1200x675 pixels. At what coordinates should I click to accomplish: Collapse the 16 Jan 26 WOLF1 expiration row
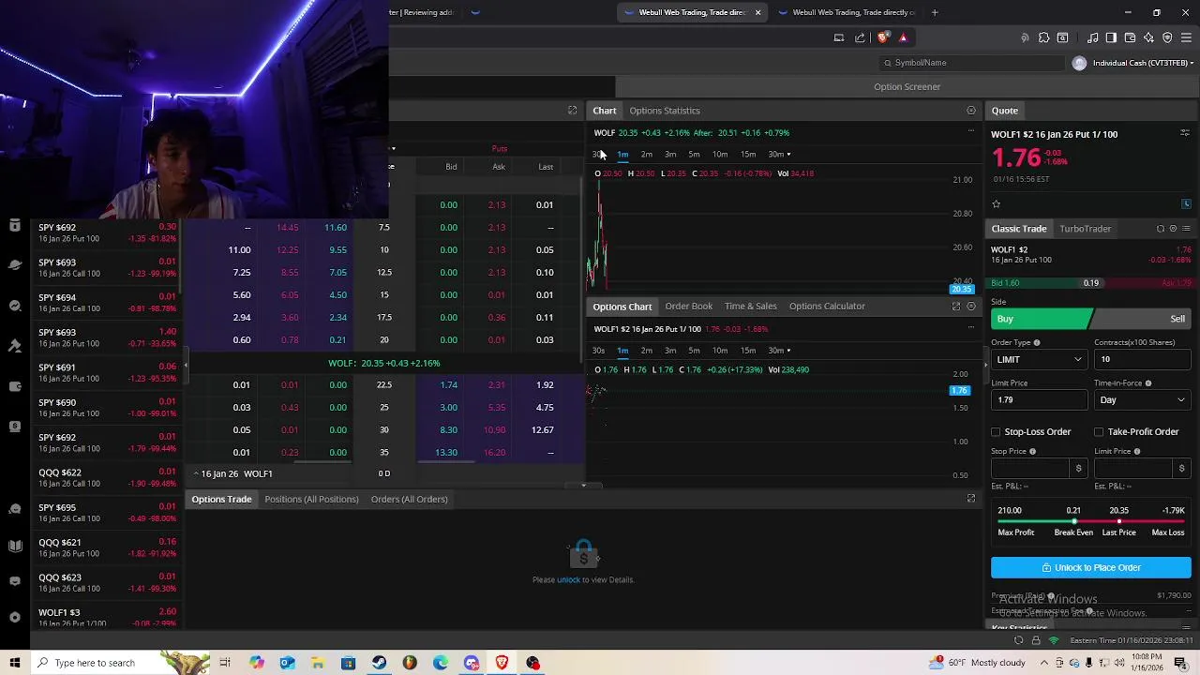pyautogui.click(x=196, y=473)
